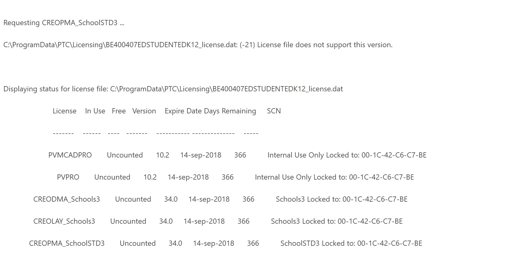Click the "Free" column header
This screenshot has height=266, width=507.
pos(119,111)
